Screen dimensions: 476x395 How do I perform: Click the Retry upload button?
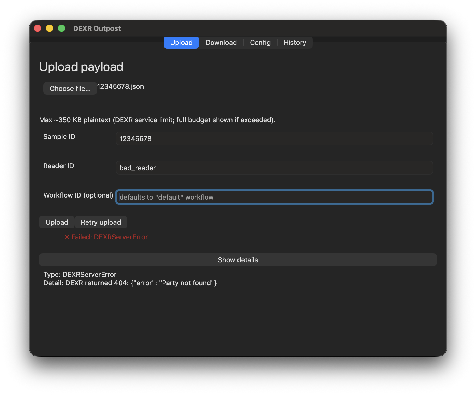point(101,222)
